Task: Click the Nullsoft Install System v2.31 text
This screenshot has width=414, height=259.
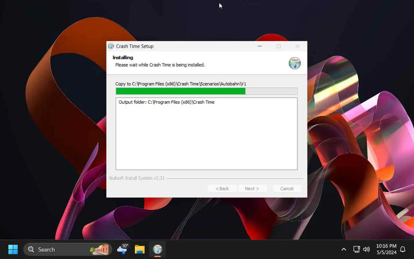Action: point(137,178)
